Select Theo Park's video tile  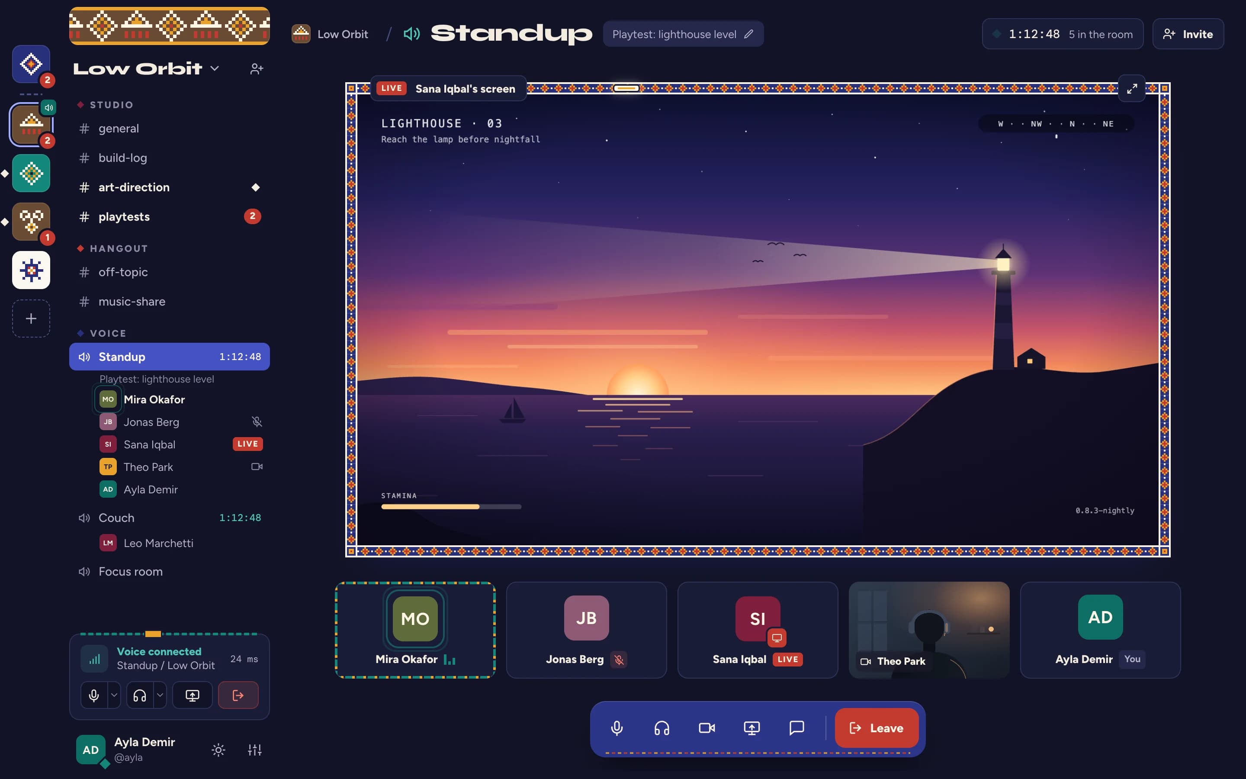tap(929, 630)
